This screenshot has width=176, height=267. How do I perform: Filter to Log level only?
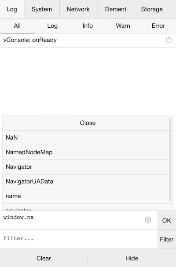point(52,26)
